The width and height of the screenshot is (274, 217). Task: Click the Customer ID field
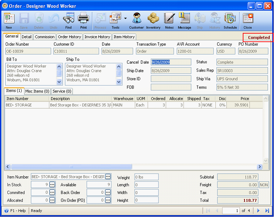point(76,51)
